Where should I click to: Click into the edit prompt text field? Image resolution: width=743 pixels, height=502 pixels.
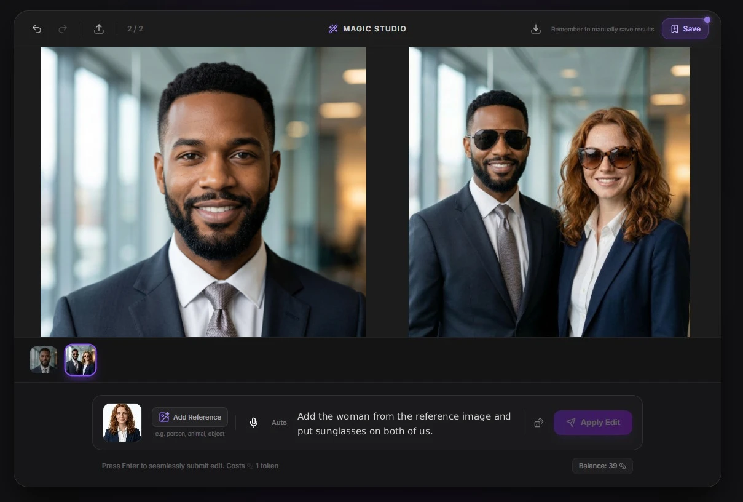coord(406,423)
